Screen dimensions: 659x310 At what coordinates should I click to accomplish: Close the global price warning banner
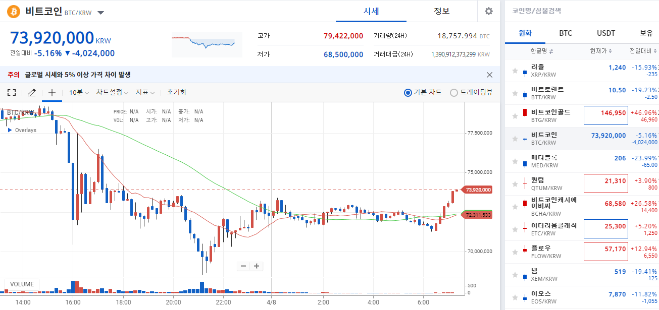coord(489,75)
